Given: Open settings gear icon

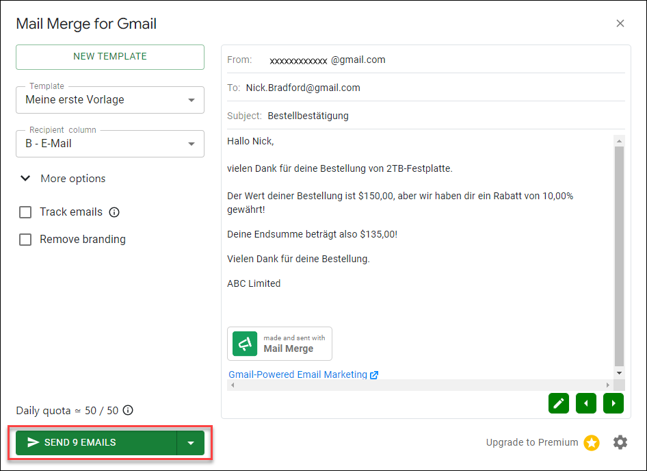Looking at the screenshot, I should click(620, 442).
